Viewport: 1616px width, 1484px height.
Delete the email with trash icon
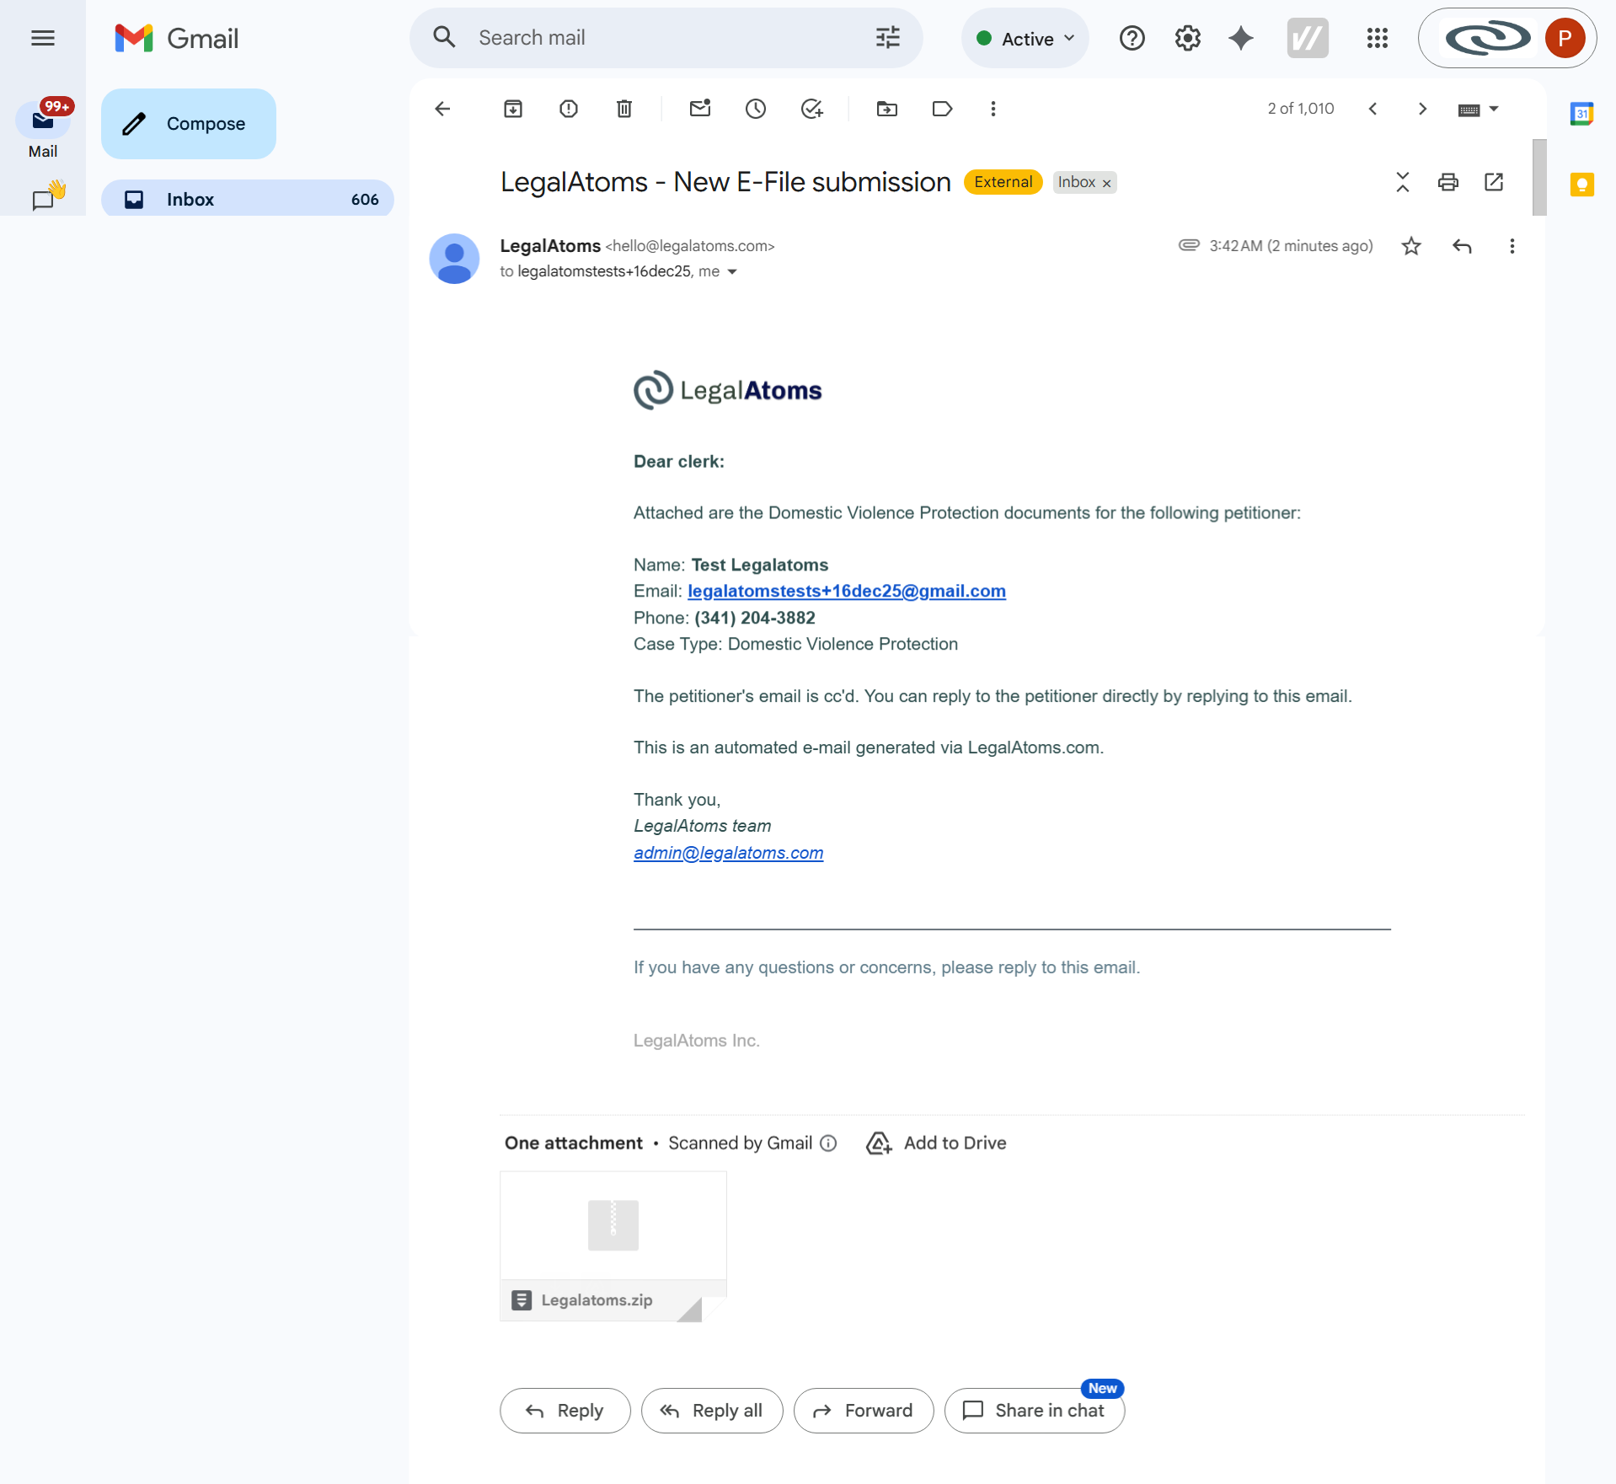[624, 109]
